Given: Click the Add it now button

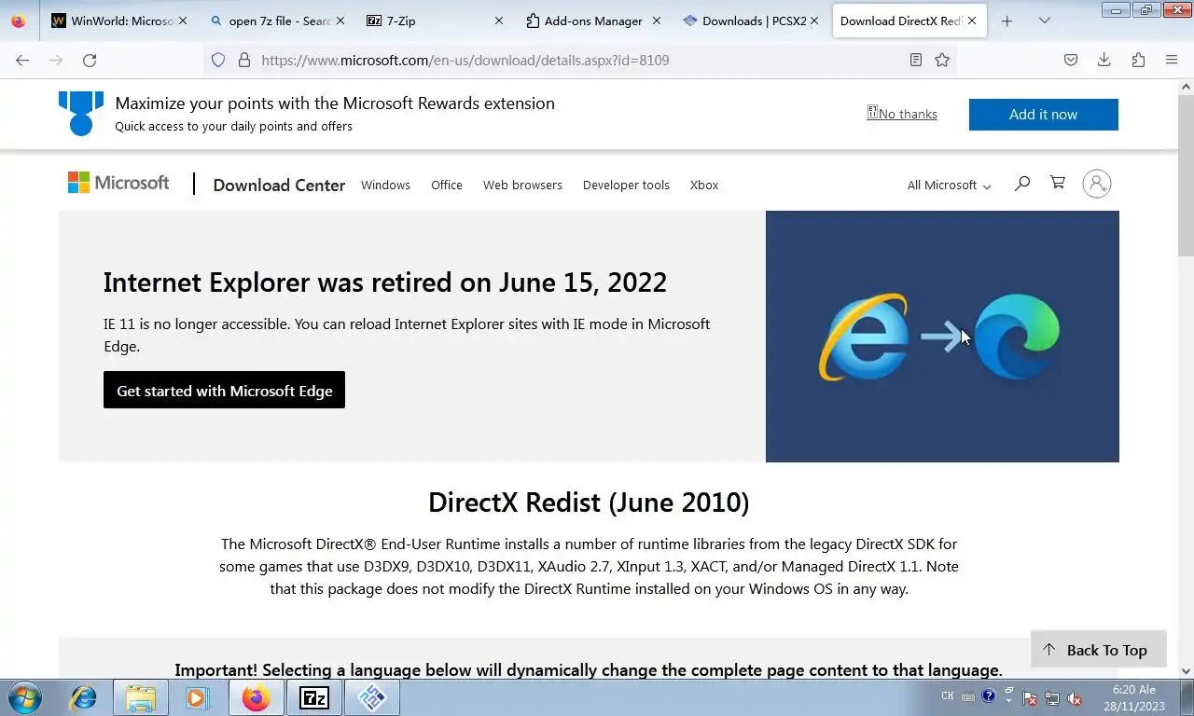Looking at the screenshot, I should (x=1043, y=114).
